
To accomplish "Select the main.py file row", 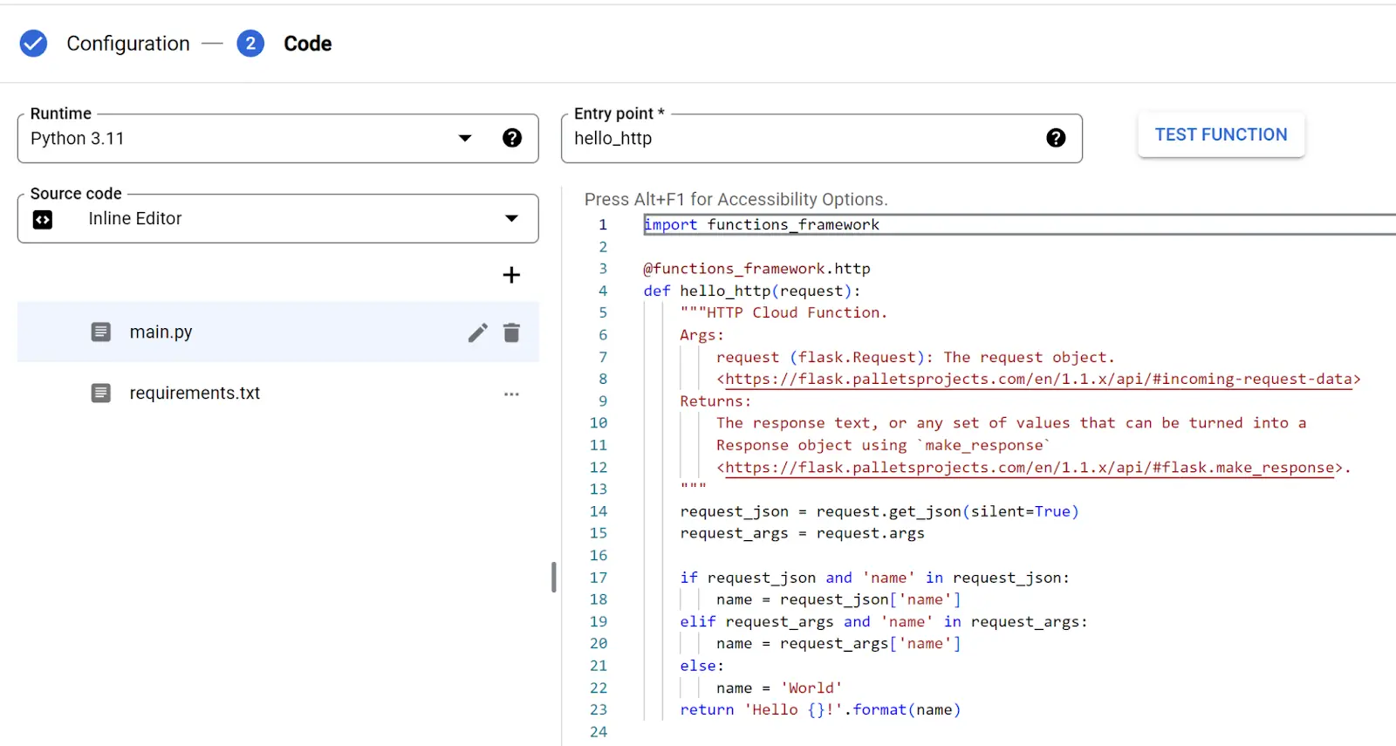I will (x=277, y=332).
